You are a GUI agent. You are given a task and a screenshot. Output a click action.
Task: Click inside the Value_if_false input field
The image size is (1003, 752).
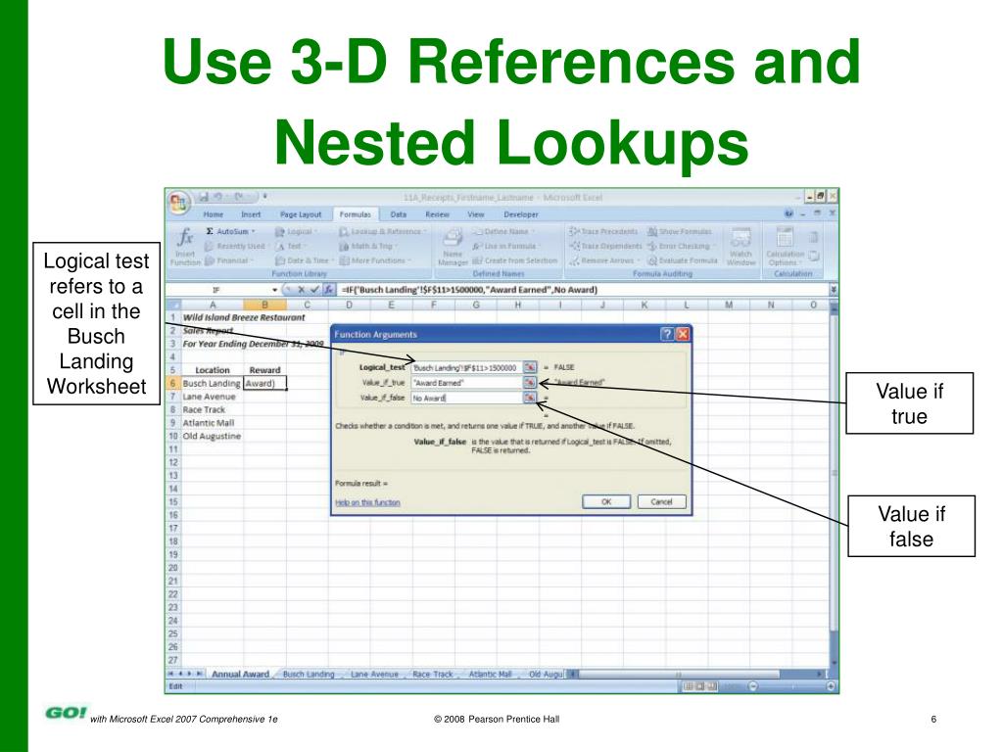tap(467, 398)
